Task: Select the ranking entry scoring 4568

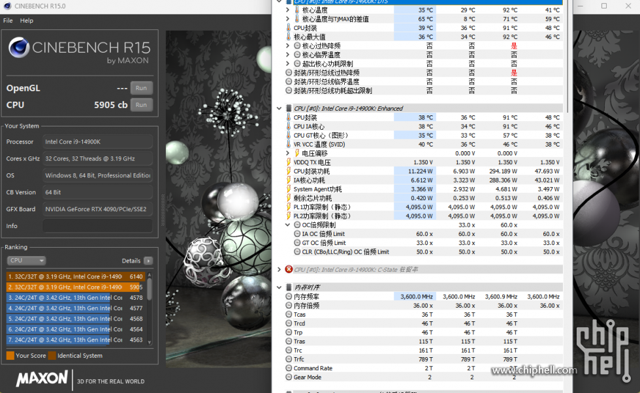Action: tap(76, 319)
